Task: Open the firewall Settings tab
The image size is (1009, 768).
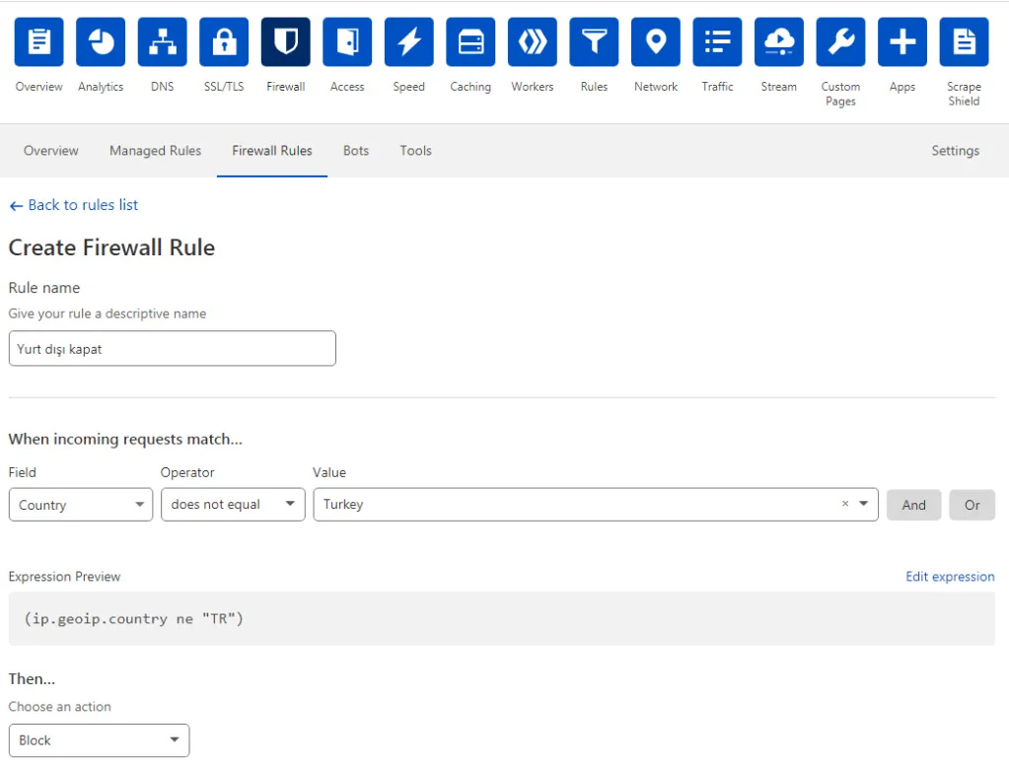Action: coord(955,151)
